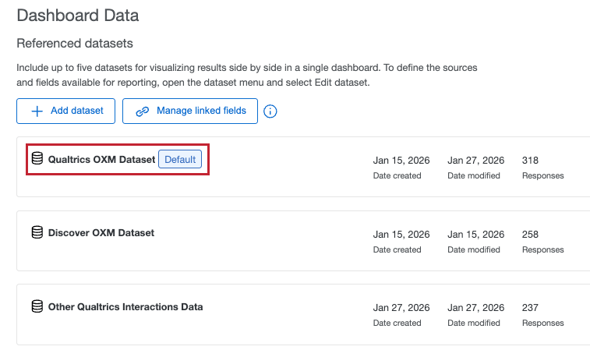Click the Default badge
This screenshot has height=357, width=590.
click(x=180, y=159)
